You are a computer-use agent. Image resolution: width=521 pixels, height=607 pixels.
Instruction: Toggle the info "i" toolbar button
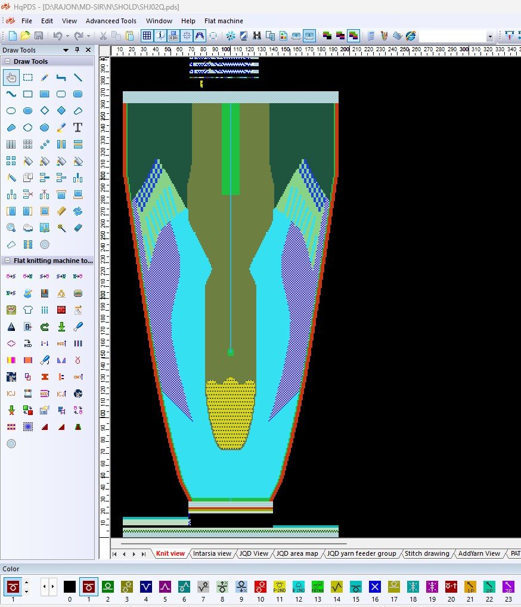click(160, 36)
